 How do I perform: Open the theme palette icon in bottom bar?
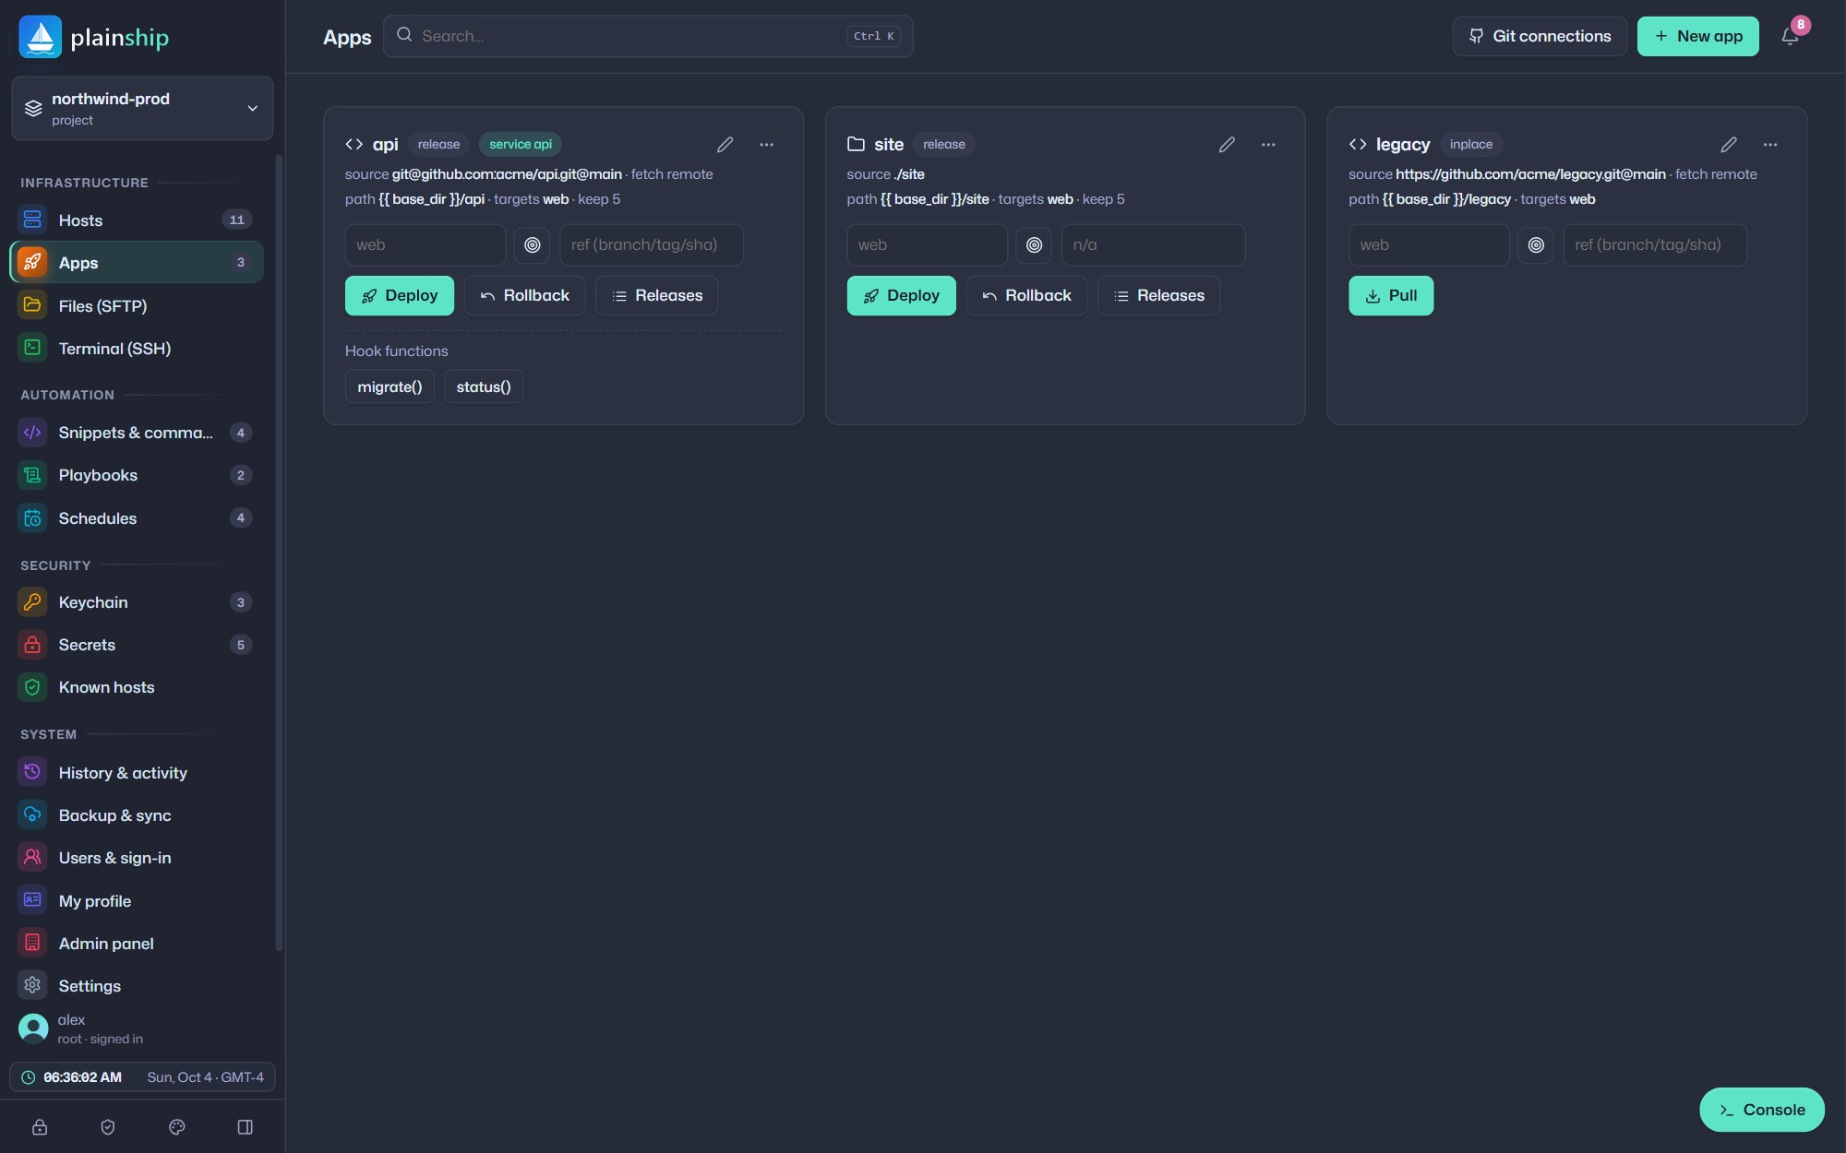tap(177, 1127)
